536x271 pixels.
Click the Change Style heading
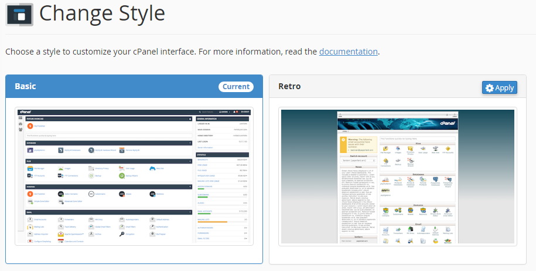[x=102, y=13]
